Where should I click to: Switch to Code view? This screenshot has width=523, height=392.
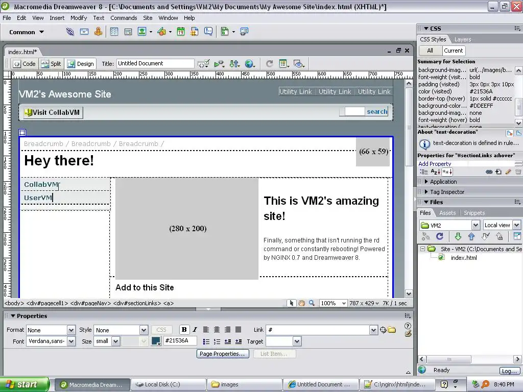click(25, 64)
